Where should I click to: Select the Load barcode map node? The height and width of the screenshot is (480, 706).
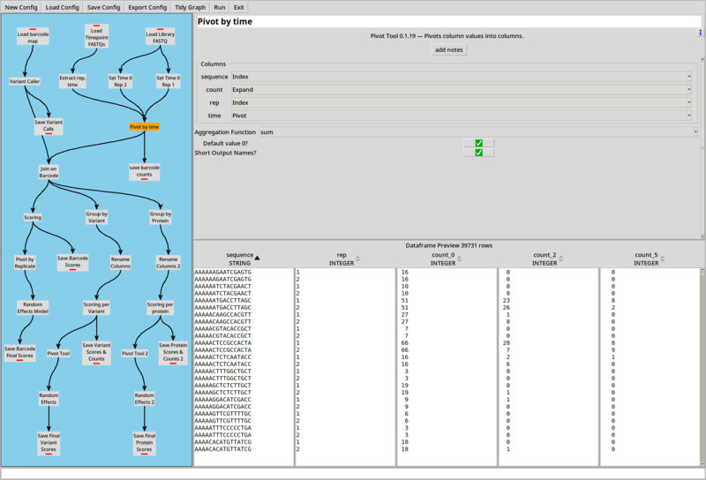point(33,37)
